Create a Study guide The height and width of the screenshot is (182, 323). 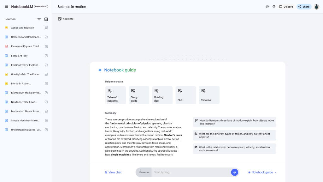coord(139,95)
